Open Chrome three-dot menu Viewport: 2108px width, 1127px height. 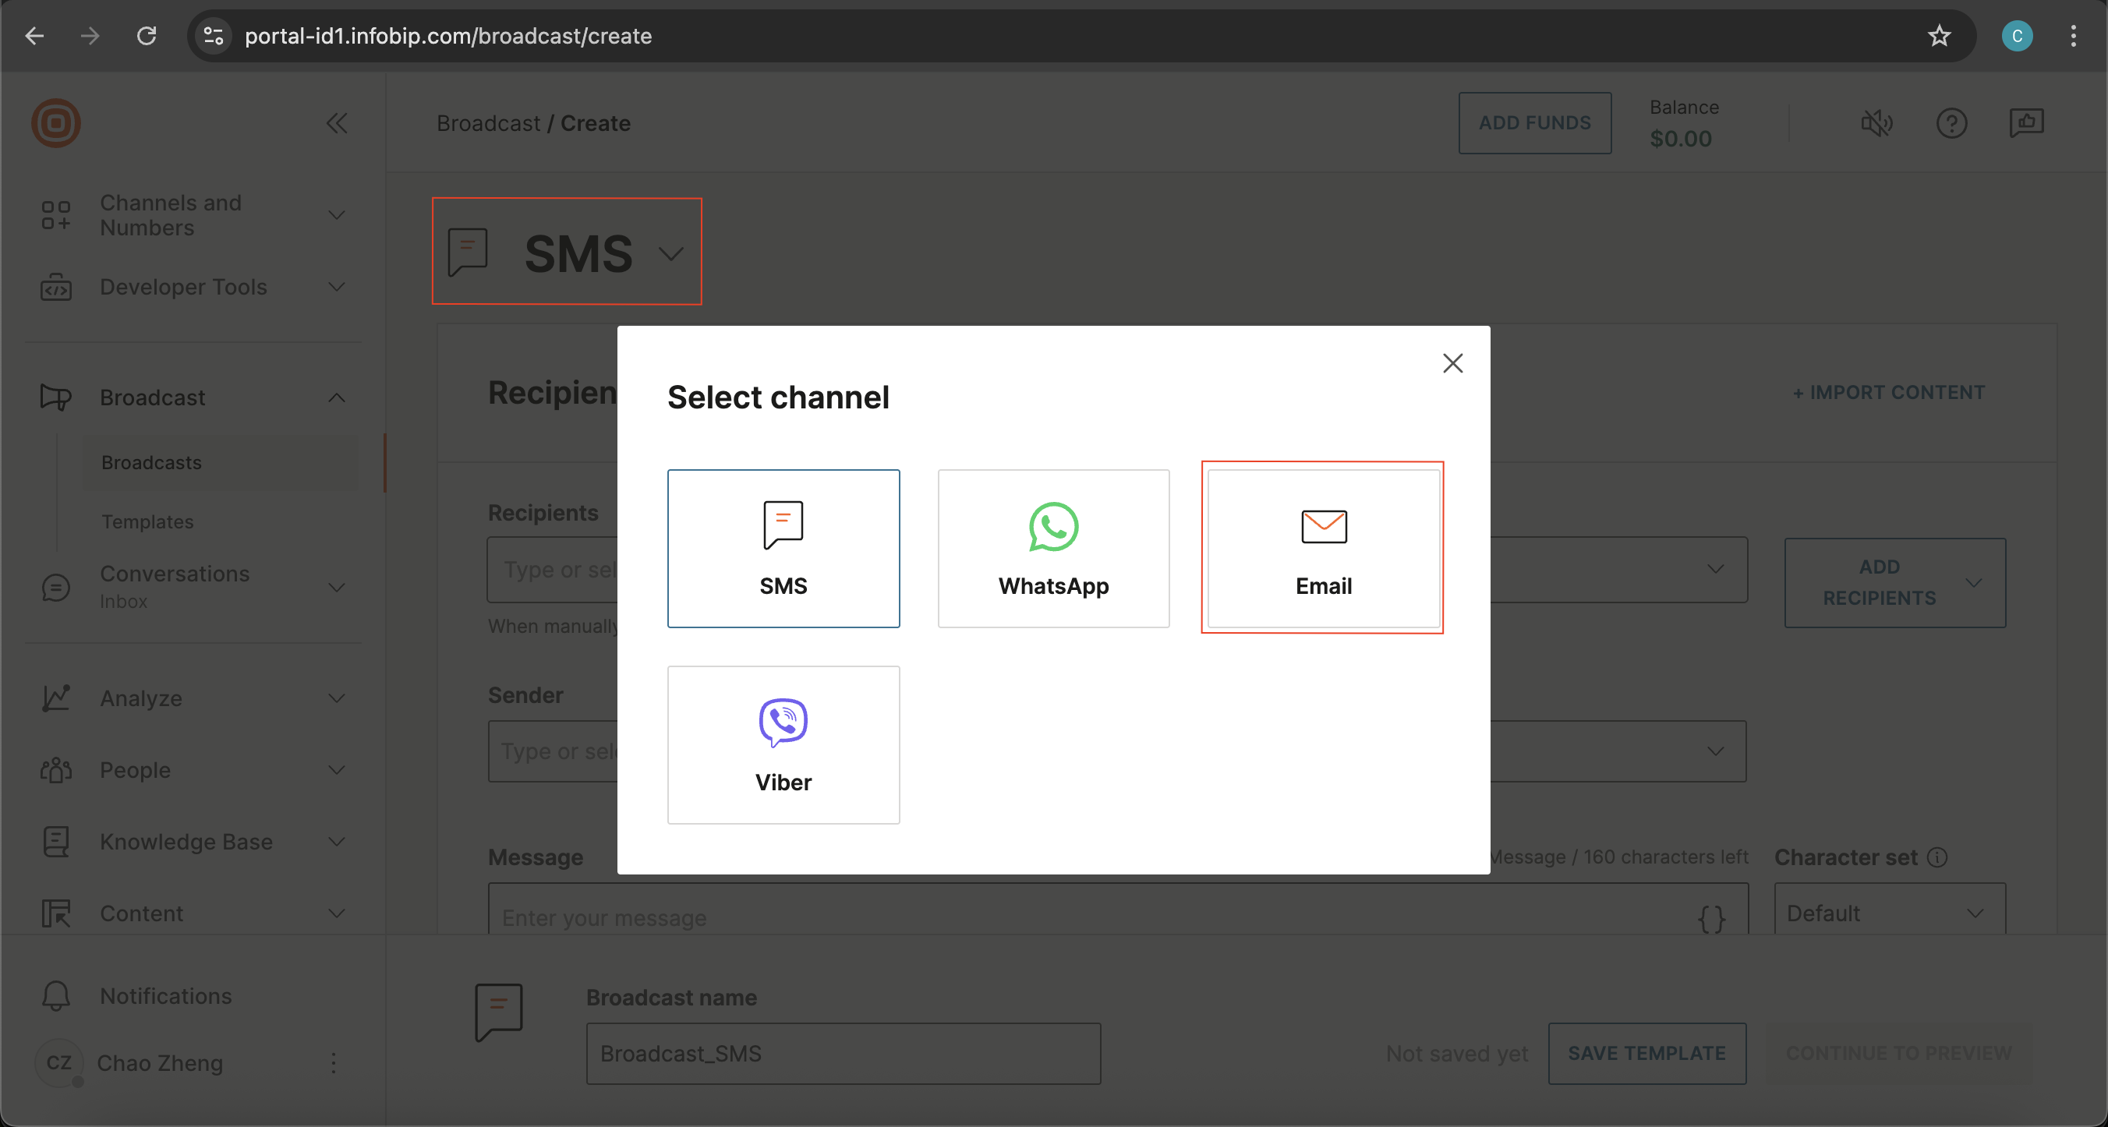point(2073,36)
